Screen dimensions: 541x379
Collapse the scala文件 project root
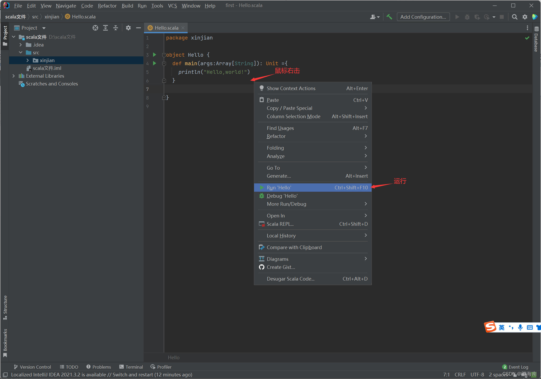[x=14, y=37]
